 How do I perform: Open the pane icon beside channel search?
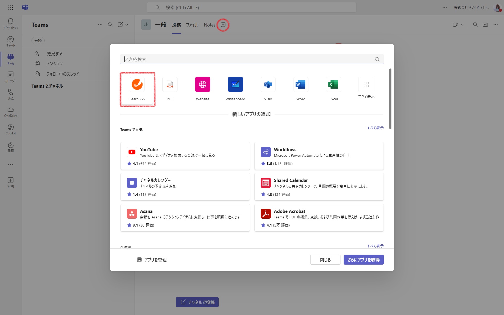[x=485, y=25]
